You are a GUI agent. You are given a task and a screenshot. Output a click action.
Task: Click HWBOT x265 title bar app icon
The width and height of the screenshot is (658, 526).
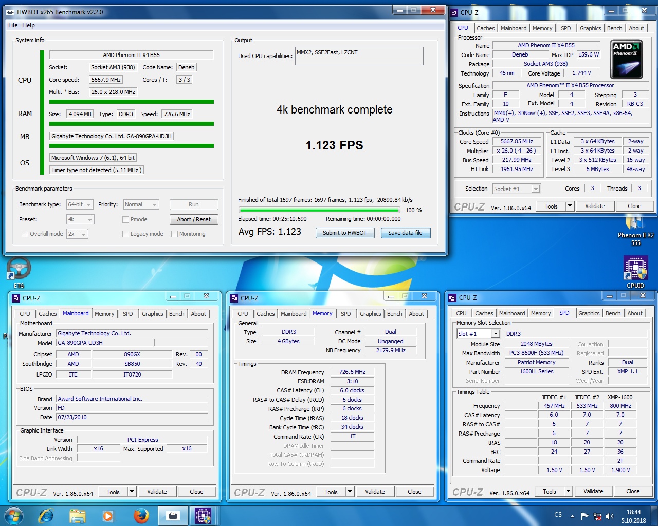click(x=10, y=12)
